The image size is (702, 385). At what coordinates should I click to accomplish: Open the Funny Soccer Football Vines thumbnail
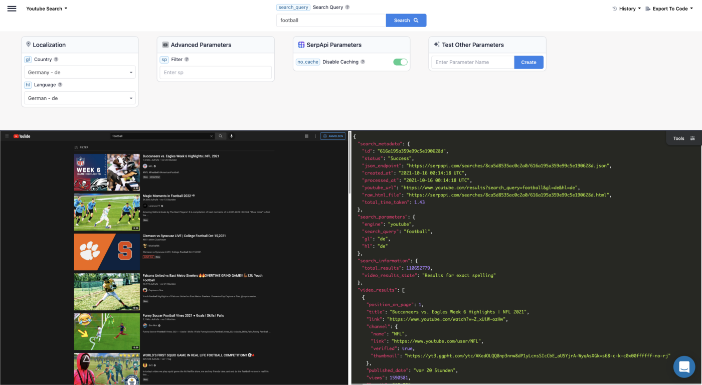tap(107, 331)
